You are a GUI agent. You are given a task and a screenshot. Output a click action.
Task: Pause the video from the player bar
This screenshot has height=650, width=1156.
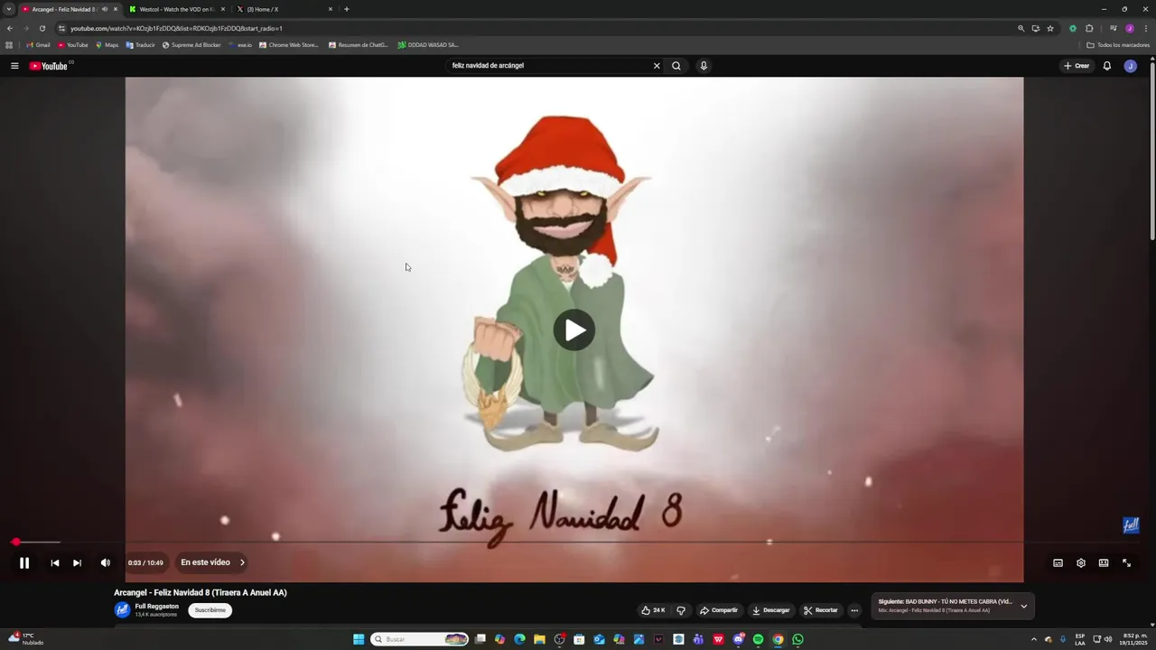24,562
